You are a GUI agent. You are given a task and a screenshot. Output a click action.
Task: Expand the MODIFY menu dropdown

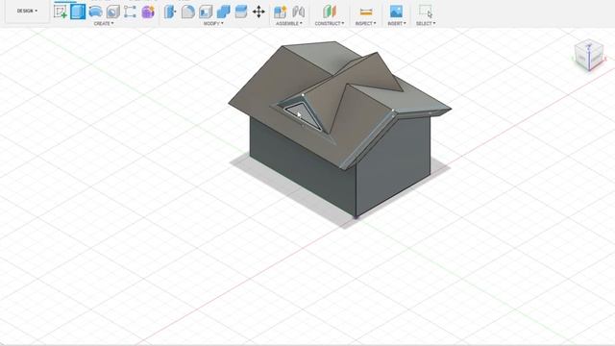click(x=213, y=23)
